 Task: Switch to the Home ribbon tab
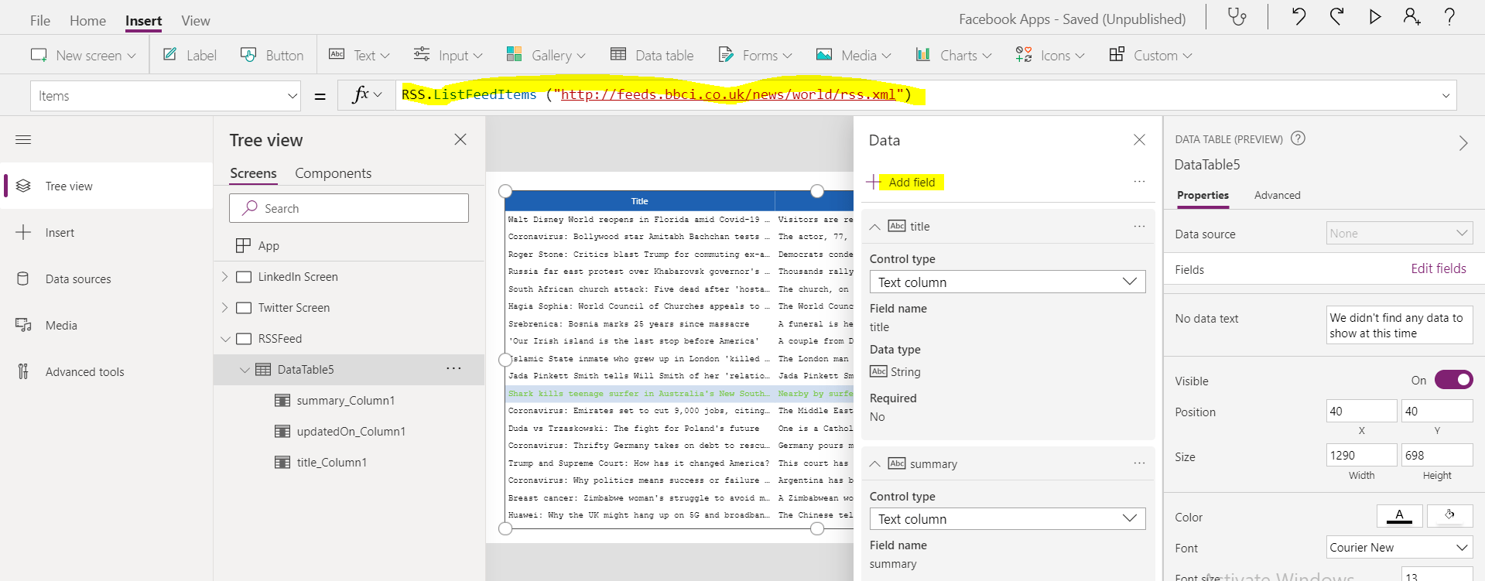[87, 21]
